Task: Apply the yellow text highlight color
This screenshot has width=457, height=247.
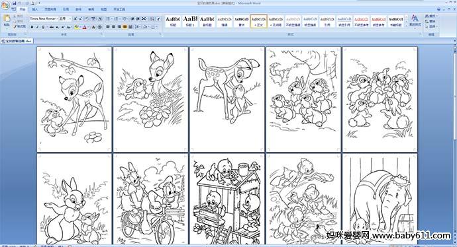Action: point(77,27)
